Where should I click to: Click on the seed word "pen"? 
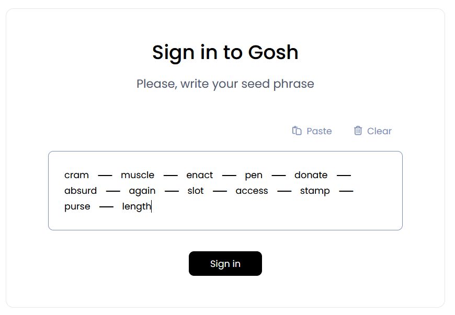[254, 175]
